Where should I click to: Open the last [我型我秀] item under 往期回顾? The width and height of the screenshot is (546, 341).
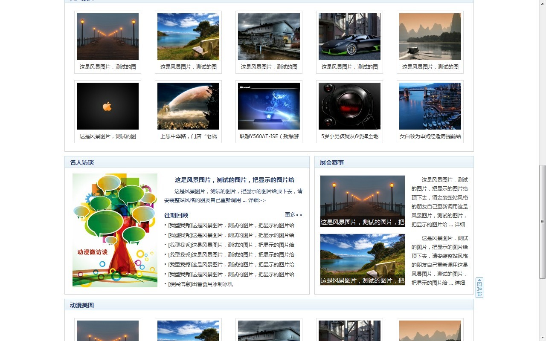[x=231, y=275]
